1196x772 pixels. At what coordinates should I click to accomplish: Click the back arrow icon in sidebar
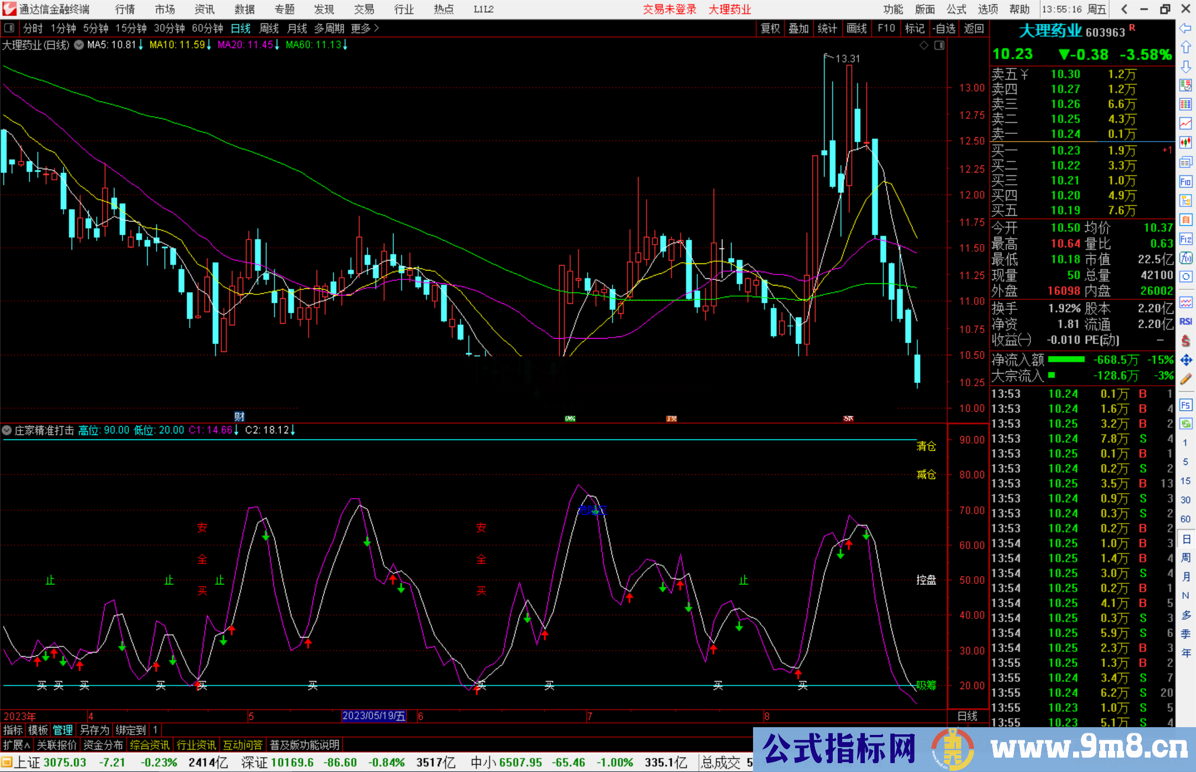[1185, 28]
